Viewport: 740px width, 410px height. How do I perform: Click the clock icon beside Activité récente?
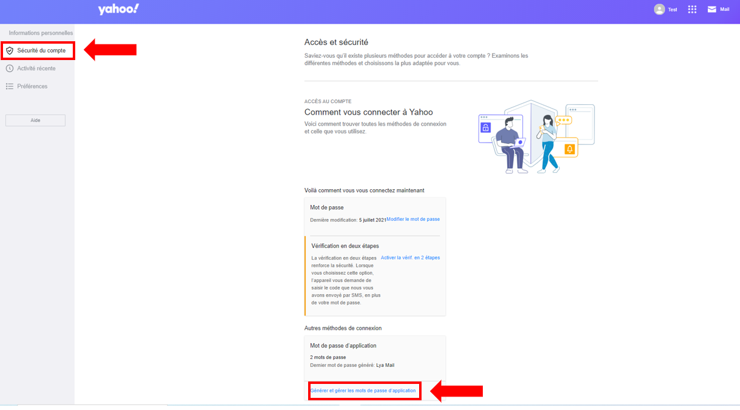coord(10,69)
